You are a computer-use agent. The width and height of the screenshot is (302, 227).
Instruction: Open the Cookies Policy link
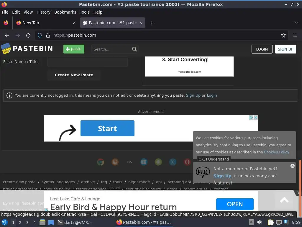point(277,152)
